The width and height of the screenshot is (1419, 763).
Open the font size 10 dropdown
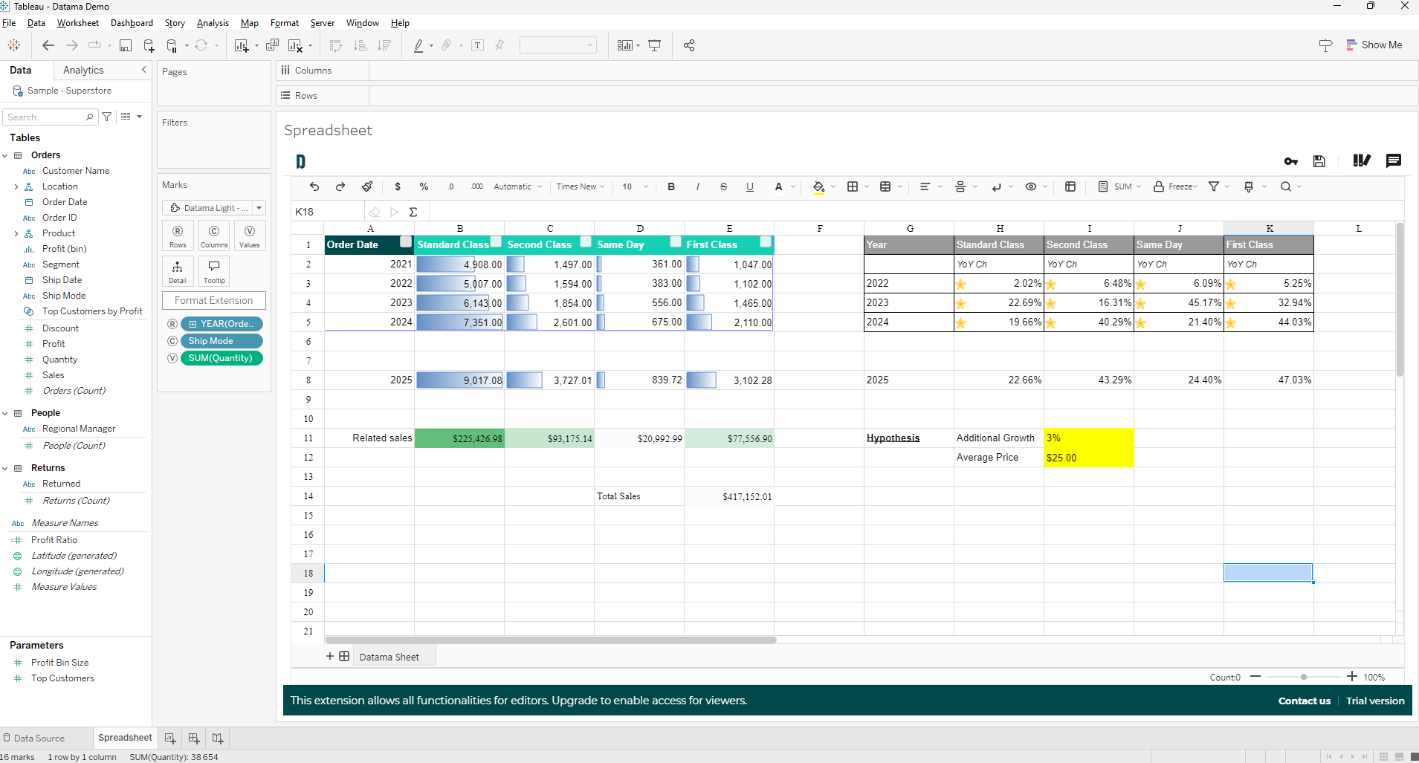[x=635, y=186]
